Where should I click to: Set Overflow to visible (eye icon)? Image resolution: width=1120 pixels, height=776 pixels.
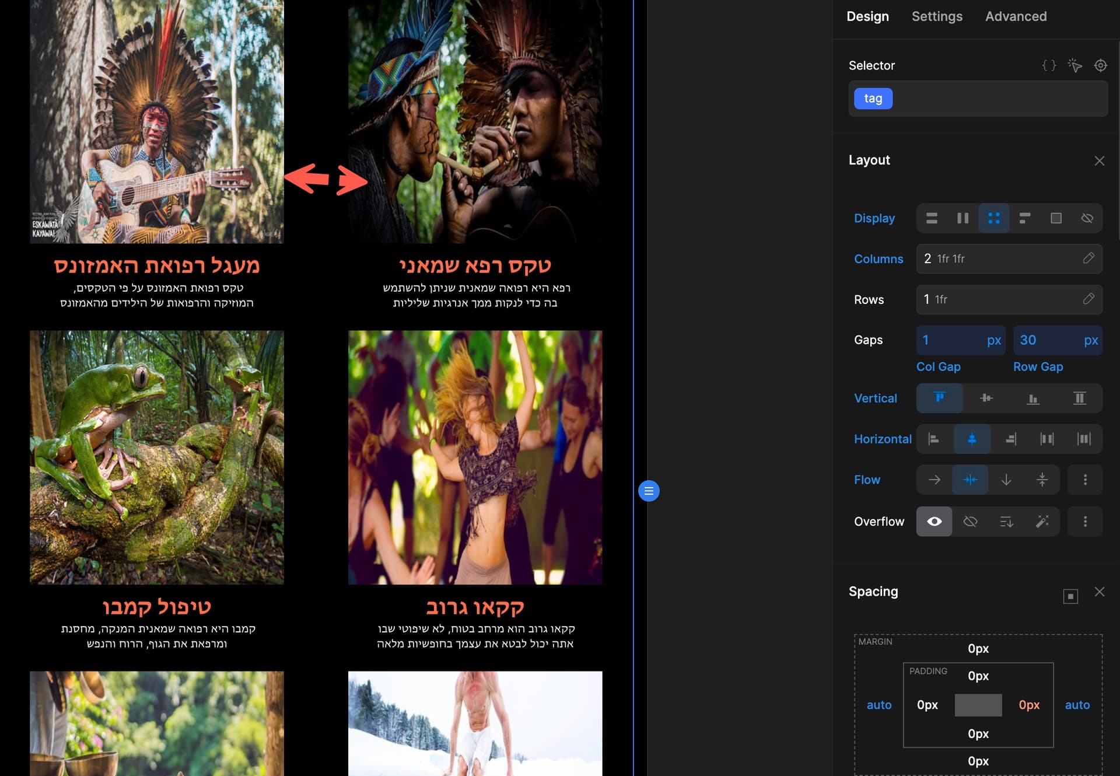pos(935,522)
